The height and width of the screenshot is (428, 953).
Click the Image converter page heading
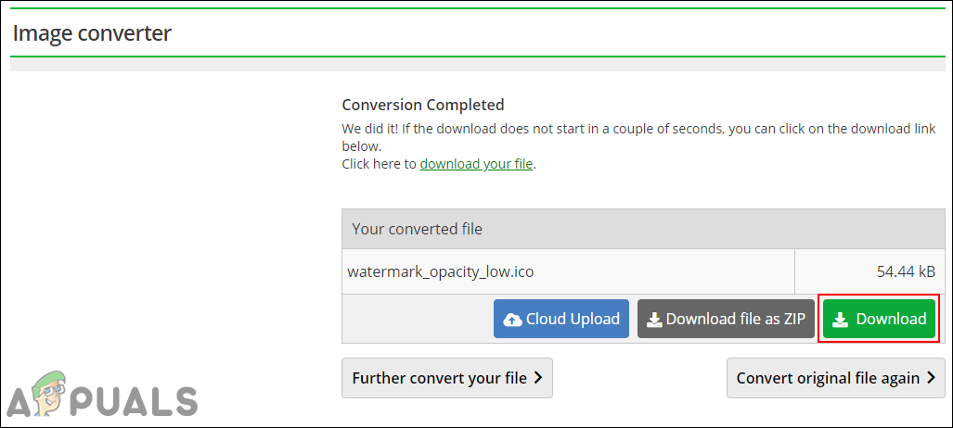click(x=92, y=33)
